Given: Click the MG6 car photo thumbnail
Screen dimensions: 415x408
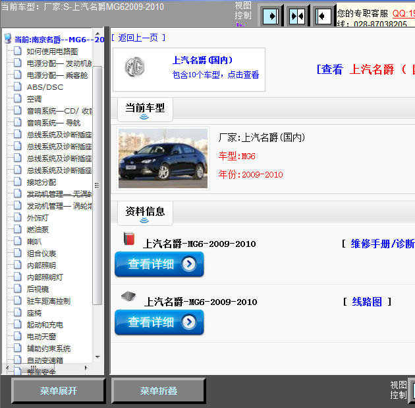Looking at the screenshot, I should point(163,158).
